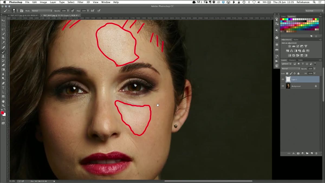
Task: Add a Color Balance adjustment
Action: tap(292, 51)
